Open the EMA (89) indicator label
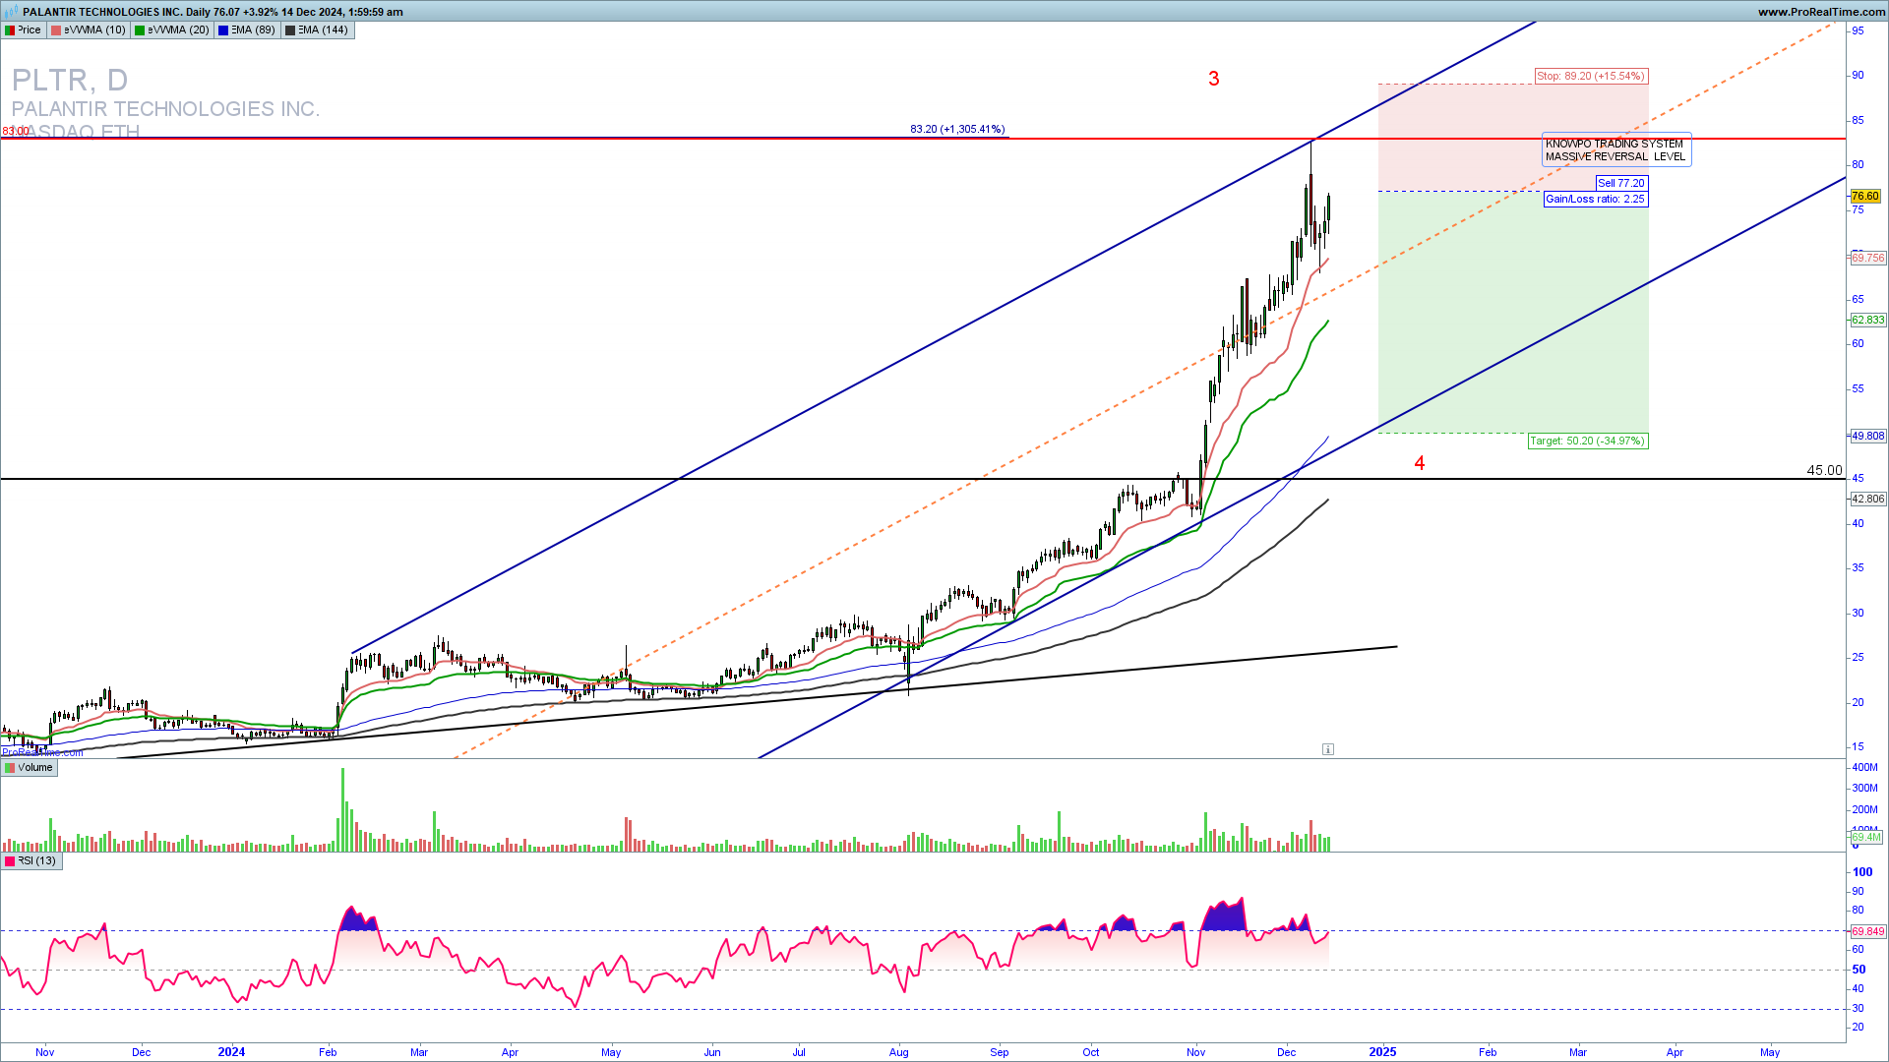This screenshot has height=1062, width=1889. coord(247,29)
